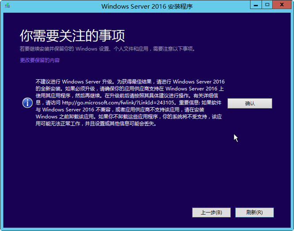This screenshot has width=294, height=231.
Task: Minimize the Windows Server 2016 setup window
Action: point(256,5)
